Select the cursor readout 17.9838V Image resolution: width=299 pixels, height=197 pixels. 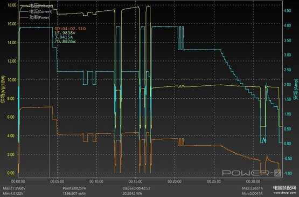[65, 33]
